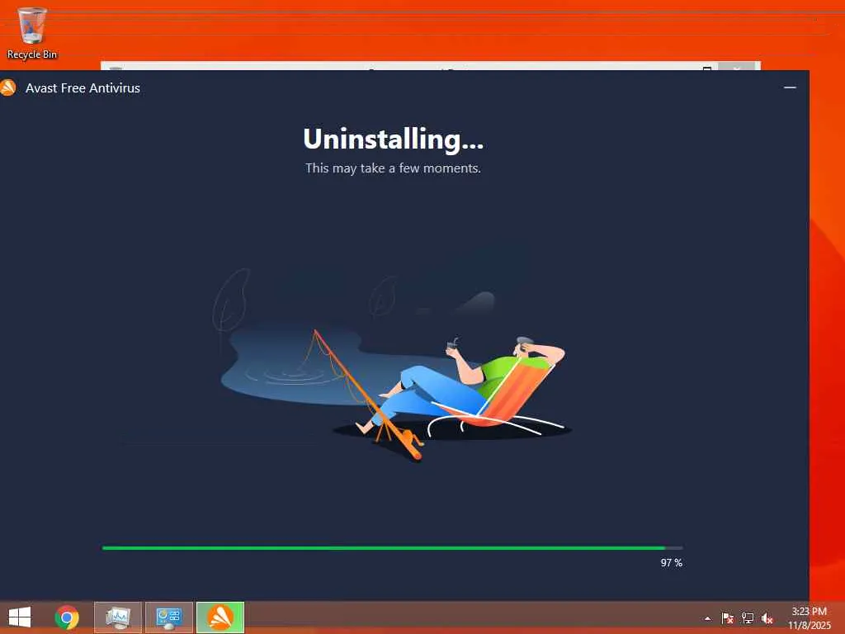Minimize the Avast Free Antivirus window
This screenshot has width=845, height=634.
790,88
